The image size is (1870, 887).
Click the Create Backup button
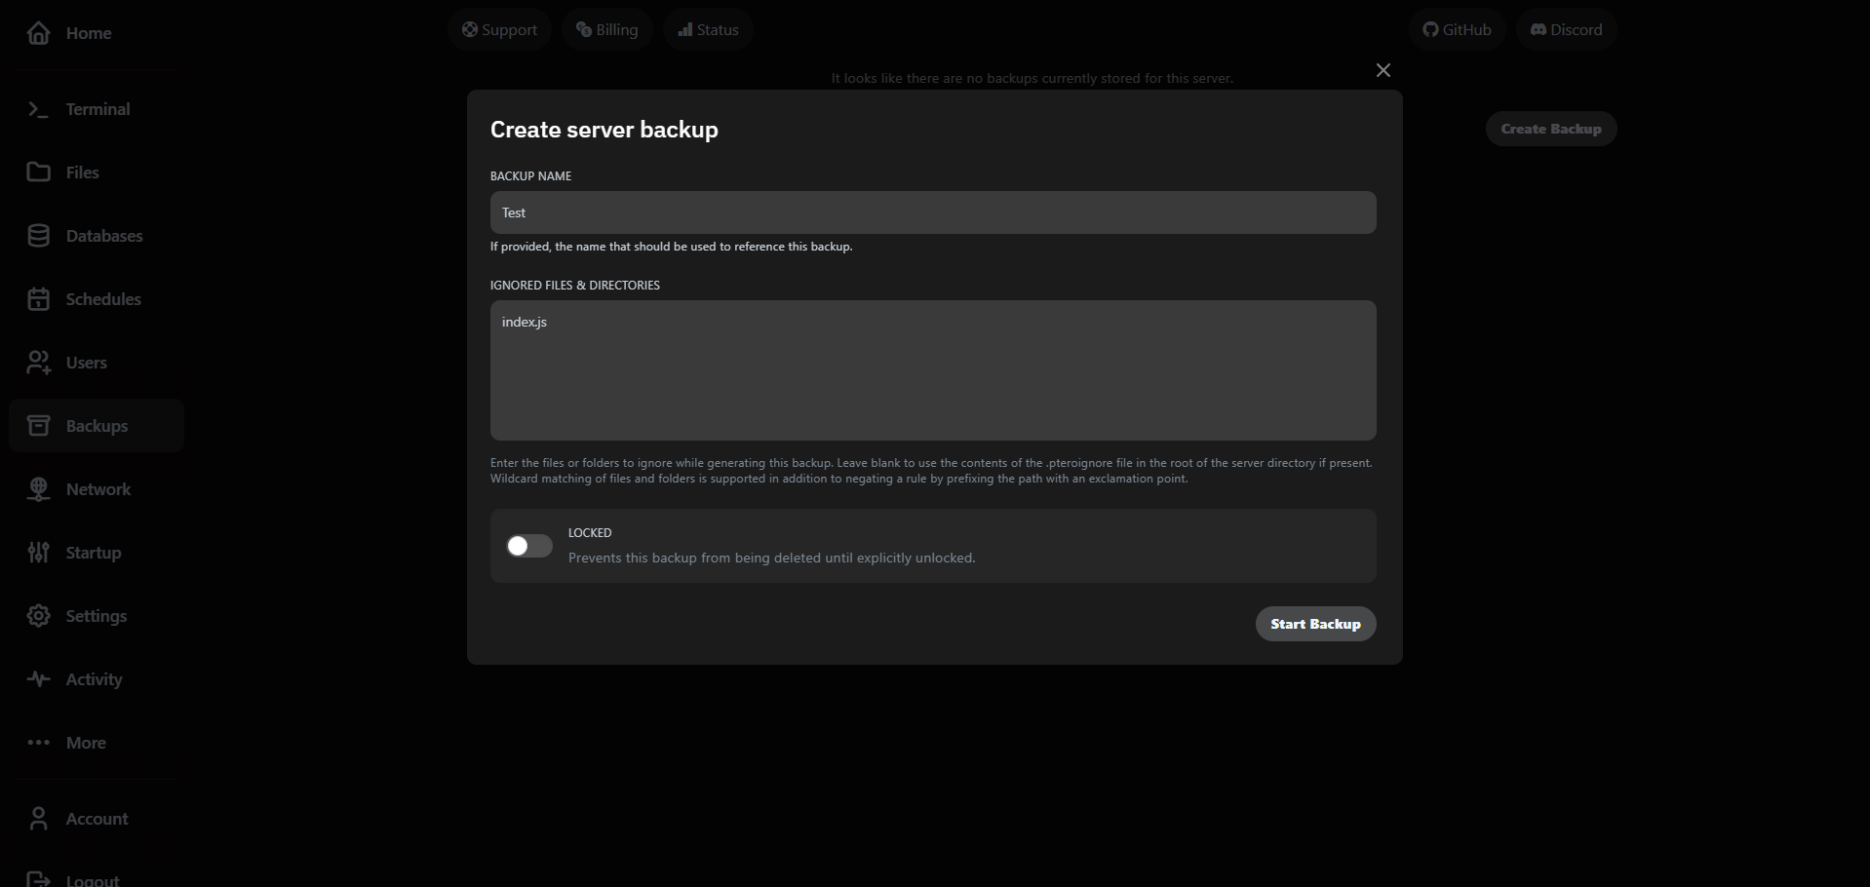(1550, 128)
